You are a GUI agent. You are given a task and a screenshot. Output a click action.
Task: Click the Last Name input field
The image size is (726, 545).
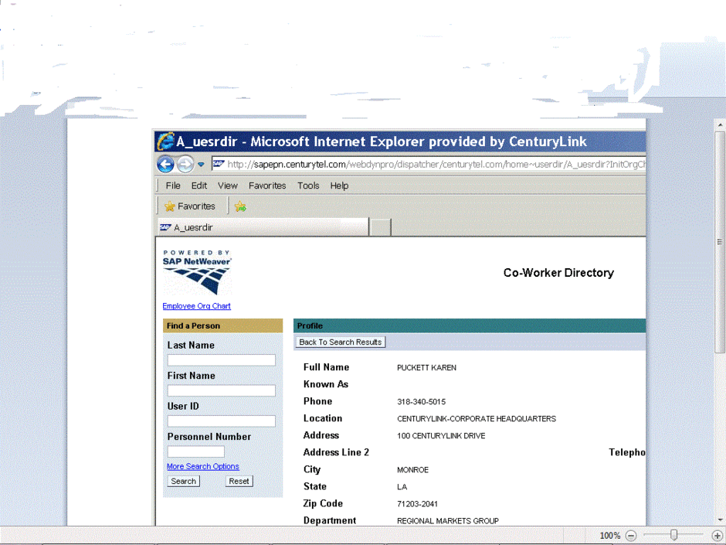222,360
